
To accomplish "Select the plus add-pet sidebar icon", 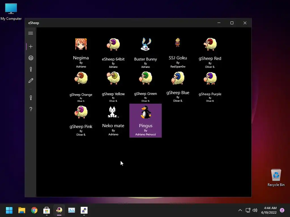I will coord(31,47).
